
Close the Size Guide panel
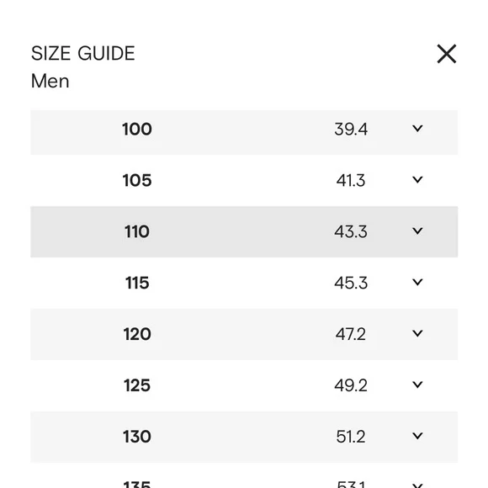tap(447, 54)
